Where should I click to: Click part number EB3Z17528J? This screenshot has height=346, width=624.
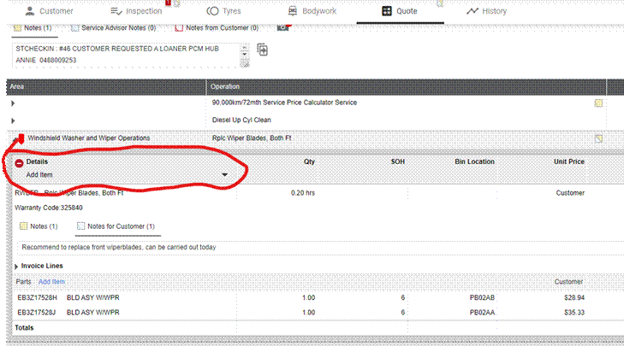[x=36, y=313]
